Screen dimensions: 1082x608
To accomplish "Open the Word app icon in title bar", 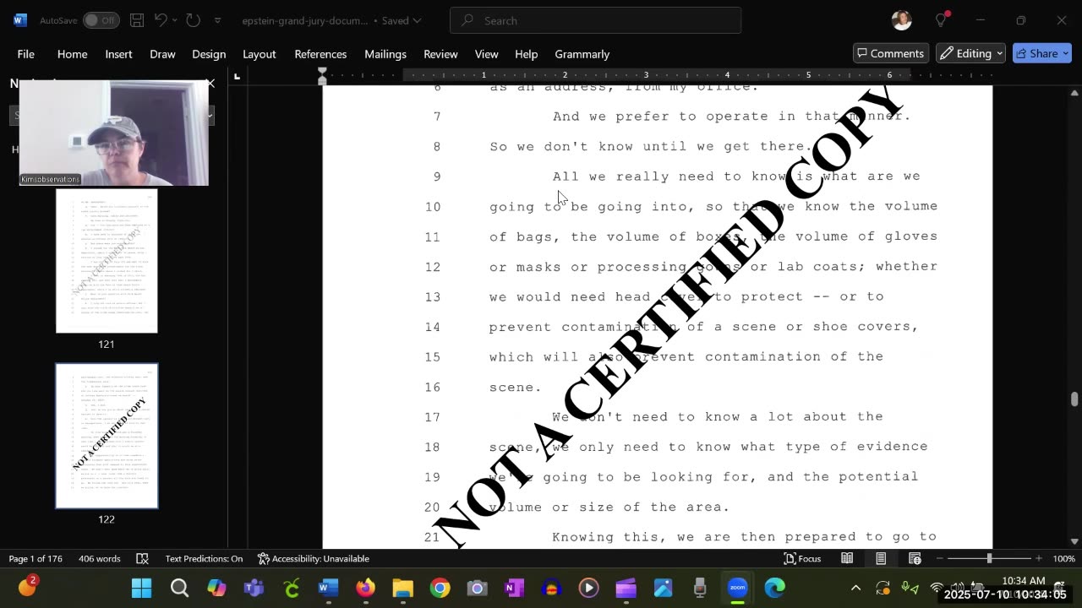I will 20,20.
